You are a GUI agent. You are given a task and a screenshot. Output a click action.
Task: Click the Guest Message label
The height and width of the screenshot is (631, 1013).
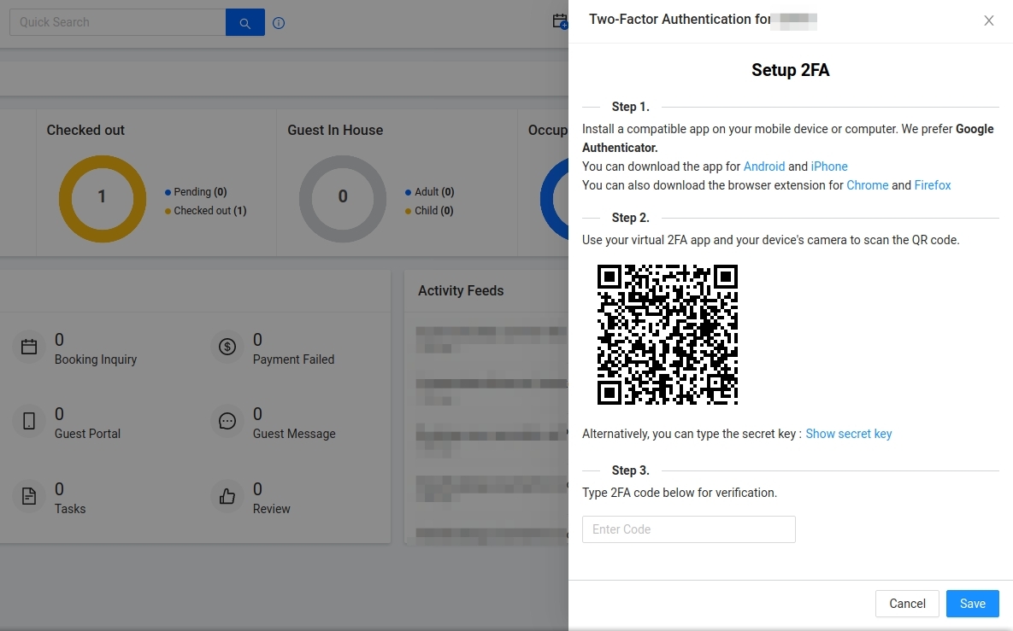click(294, 434)
